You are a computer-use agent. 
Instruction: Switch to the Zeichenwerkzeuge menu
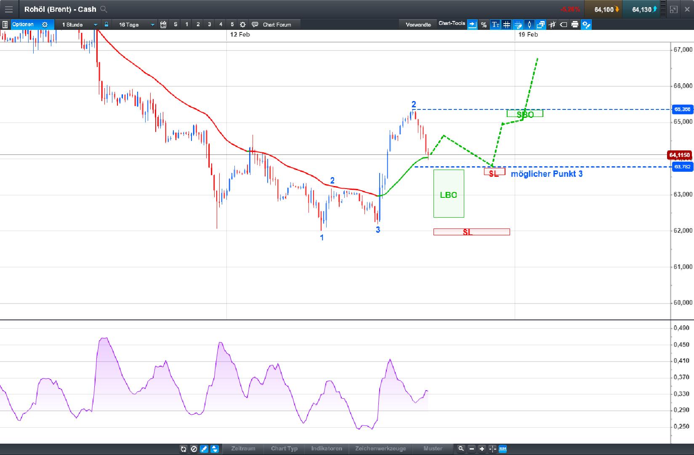click(x=380, y=449)
